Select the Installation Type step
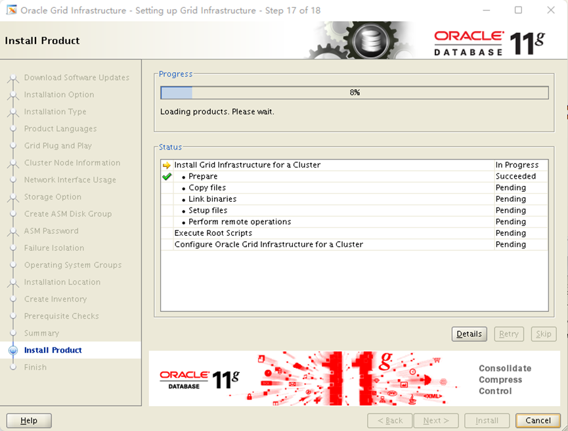The width and height of the screenshot is (568, 431). click(55, 112)
